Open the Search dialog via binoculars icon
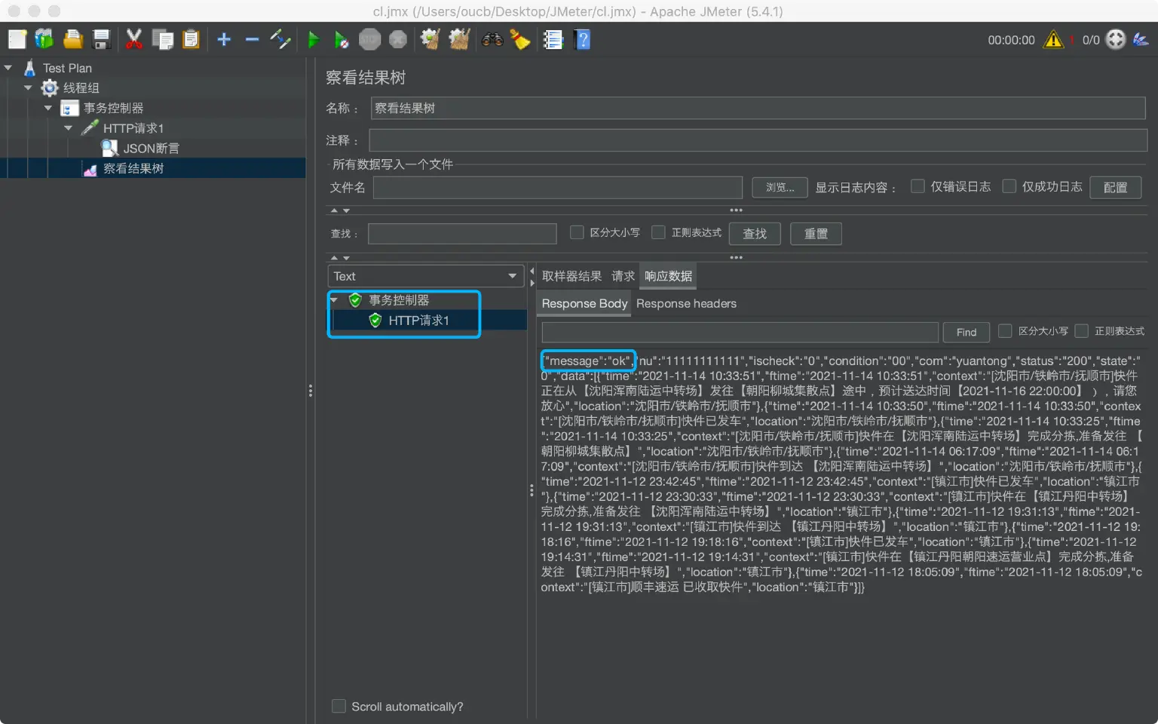Image resolution: width=1158 pixels, height=724 pixels. [x=492, y=39]
